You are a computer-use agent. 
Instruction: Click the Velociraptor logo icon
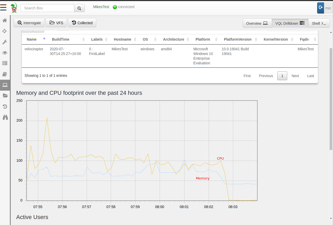(14, 8)
